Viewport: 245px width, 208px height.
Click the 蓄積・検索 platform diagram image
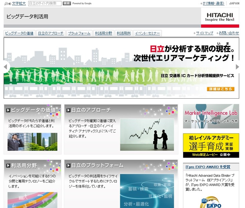pos(147,191)
